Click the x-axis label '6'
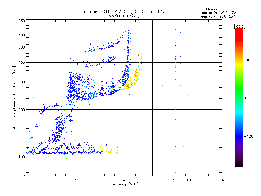 pos(152,180)
